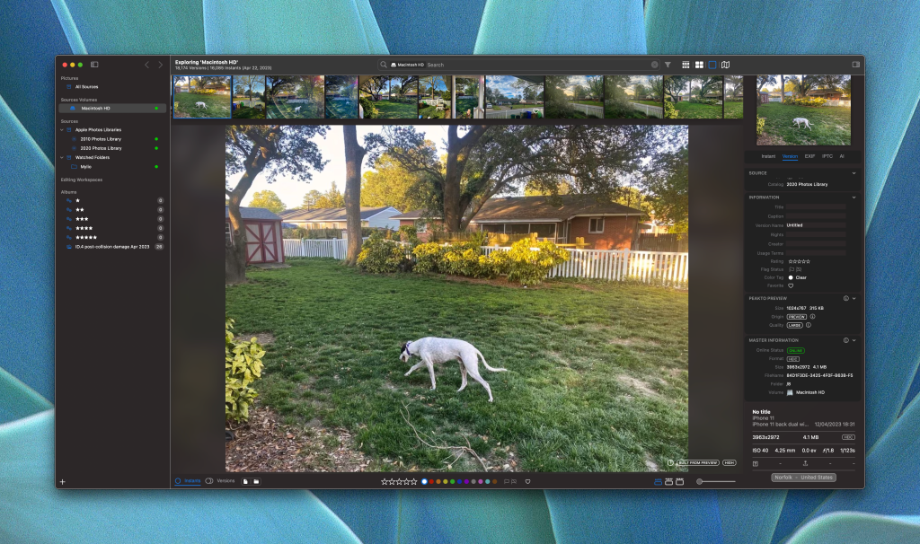Open the map view icon
The image size is (920, 544).
click(725, 65)
